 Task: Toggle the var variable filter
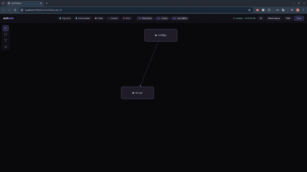180,18
